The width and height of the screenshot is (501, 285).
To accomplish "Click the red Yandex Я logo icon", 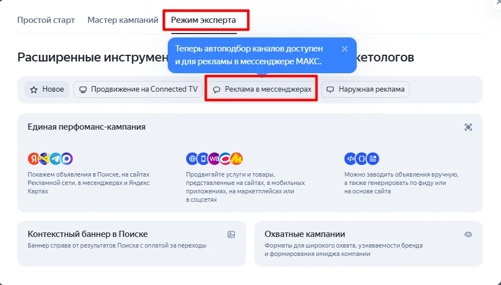I will coord(33,159).
